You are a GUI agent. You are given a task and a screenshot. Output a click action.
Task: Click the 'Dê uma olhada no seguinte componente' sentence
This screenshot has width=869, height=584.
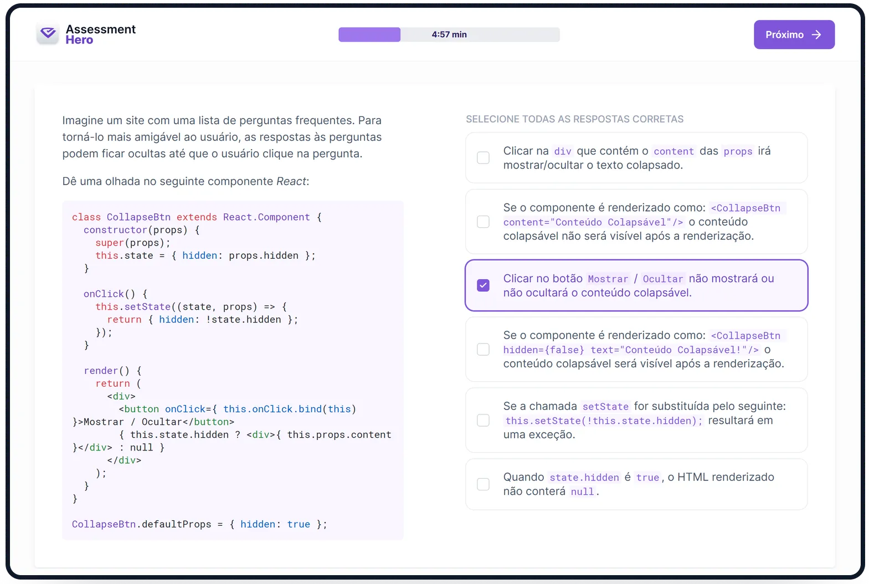tap(186, 181)
